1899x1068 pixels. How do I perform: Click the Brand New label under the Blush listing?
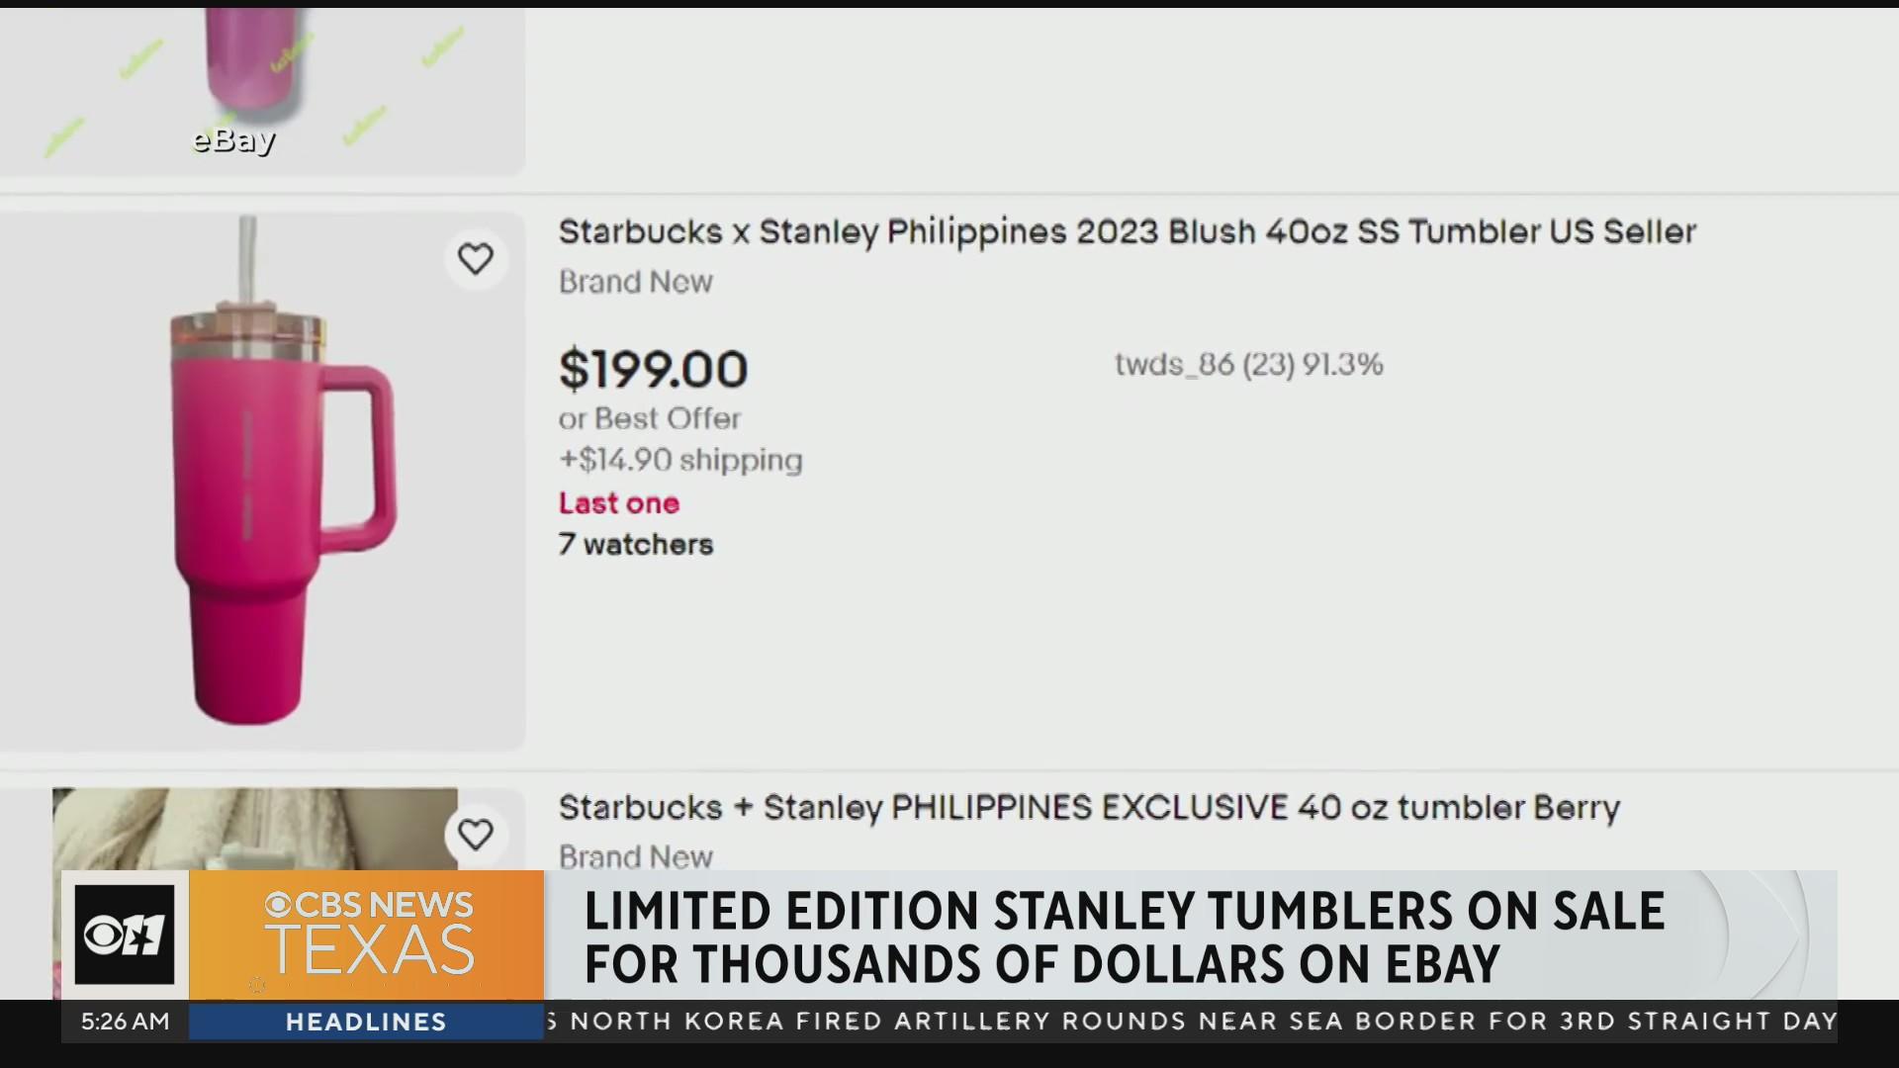click(x=636, y=282)
